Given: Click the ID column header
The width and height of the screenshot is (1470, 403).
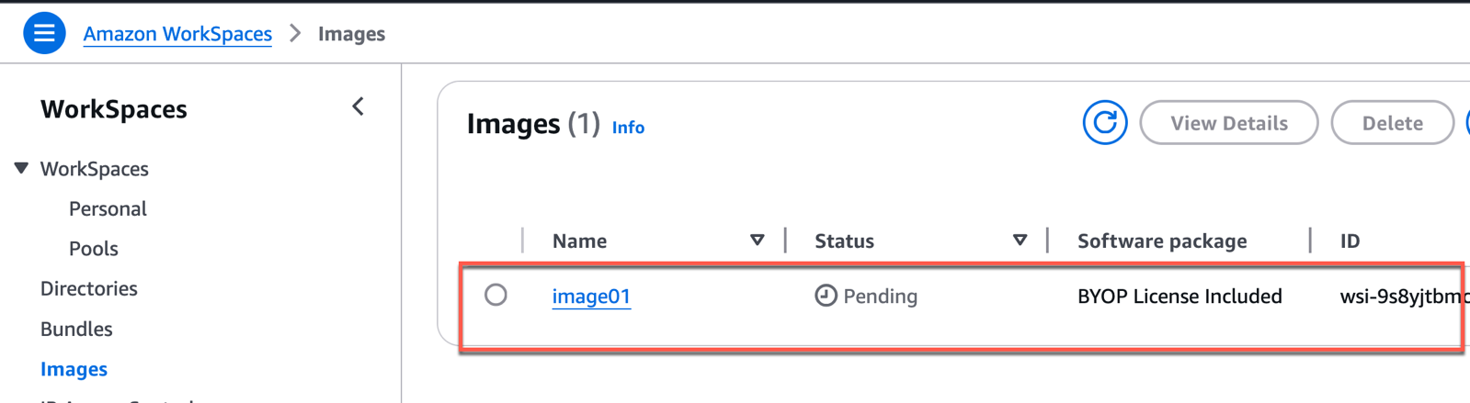Looking at the screenshot, I should [x=1350, y=241].
